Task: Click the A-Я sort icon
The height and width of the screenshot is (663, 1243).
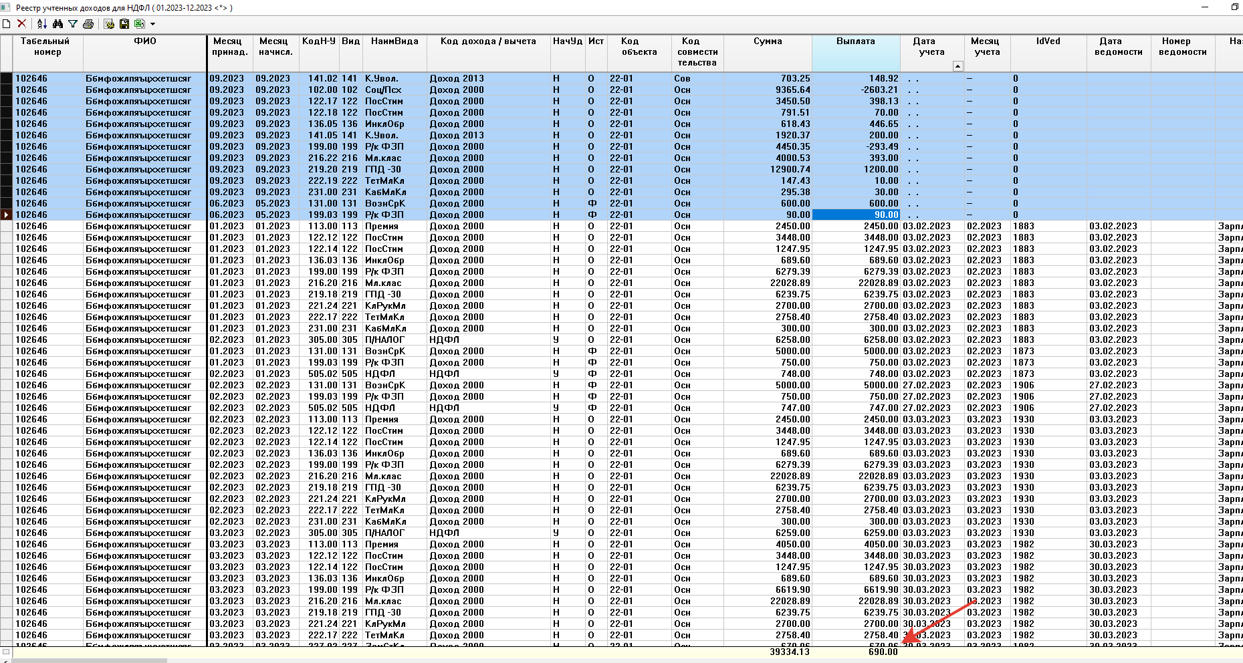Action: [42, 24]
